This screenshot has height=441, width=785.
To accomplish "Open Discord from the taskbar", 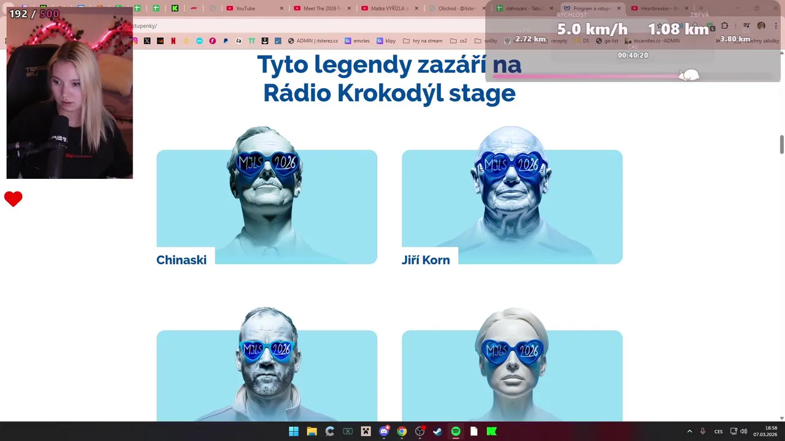I will point(384,431).
